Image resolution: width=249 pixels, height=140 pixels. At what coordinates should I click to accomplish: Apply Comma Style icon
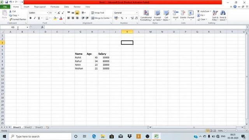point(126,18)
